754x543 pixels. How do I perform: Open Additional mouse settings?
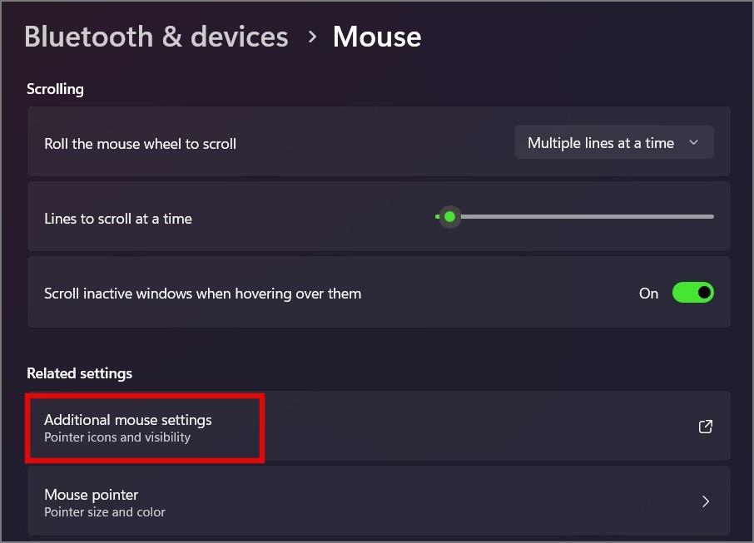coord(379,427)
